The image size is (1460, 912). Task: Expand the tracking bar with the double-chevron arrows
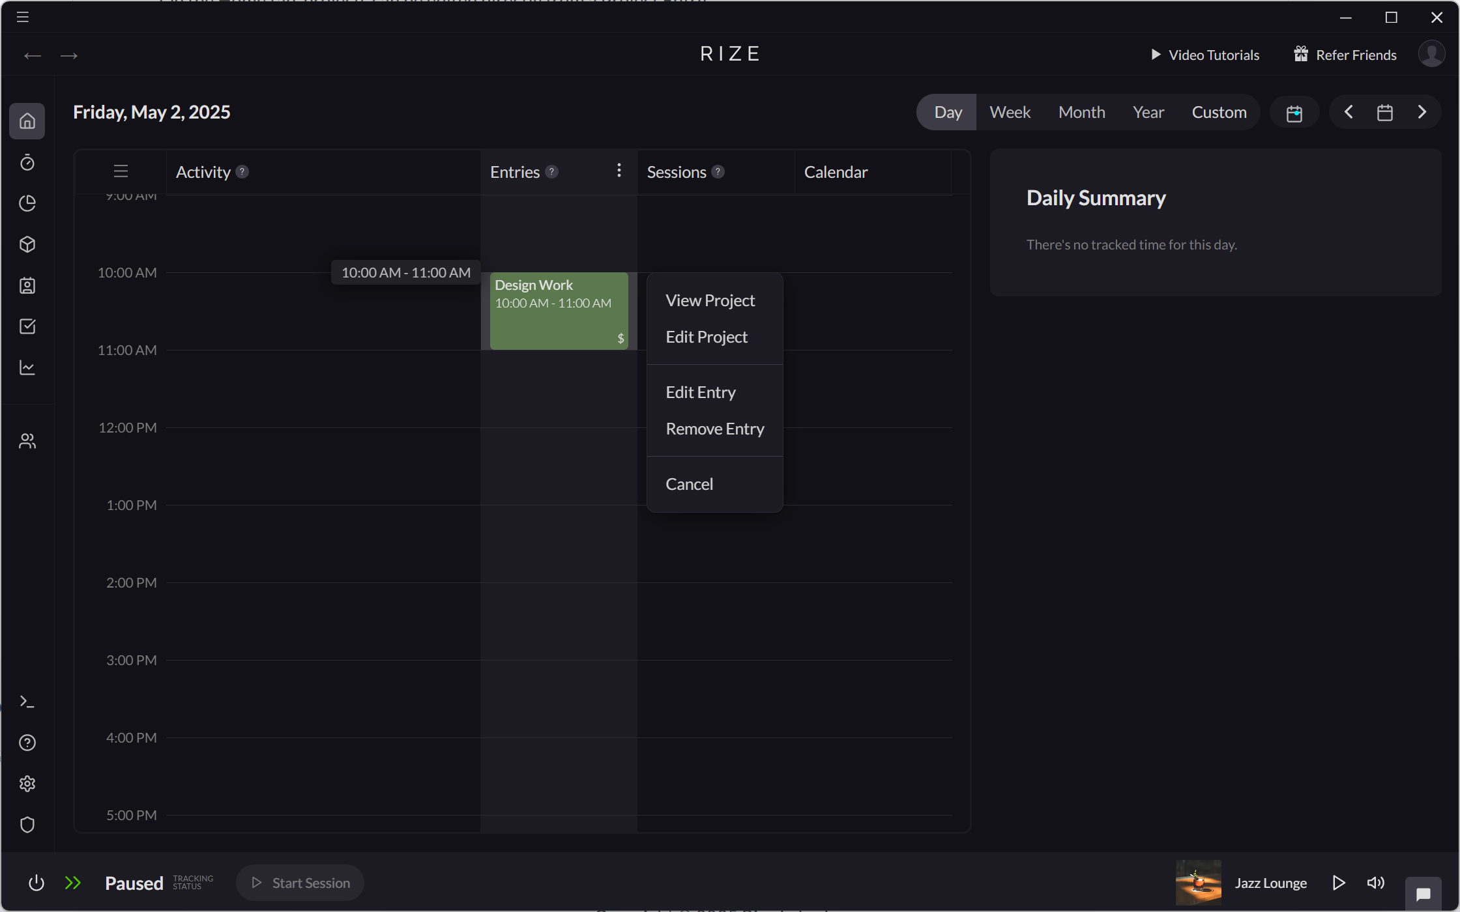[x=73, y=883]
